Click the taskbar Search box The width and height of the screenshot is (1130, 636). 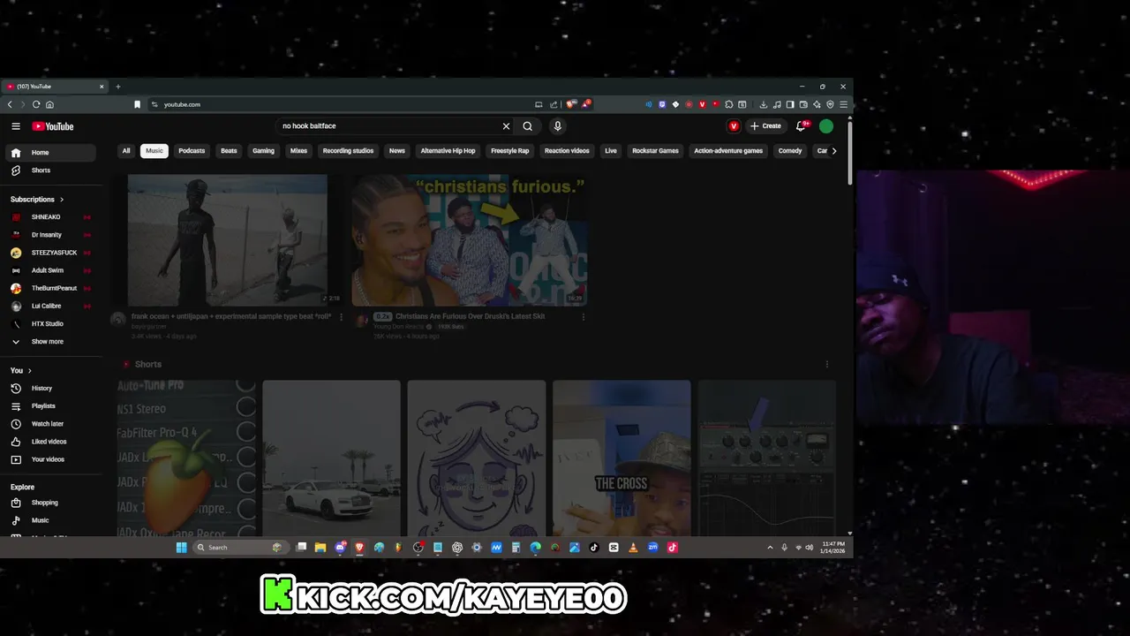tap(239, 548)
